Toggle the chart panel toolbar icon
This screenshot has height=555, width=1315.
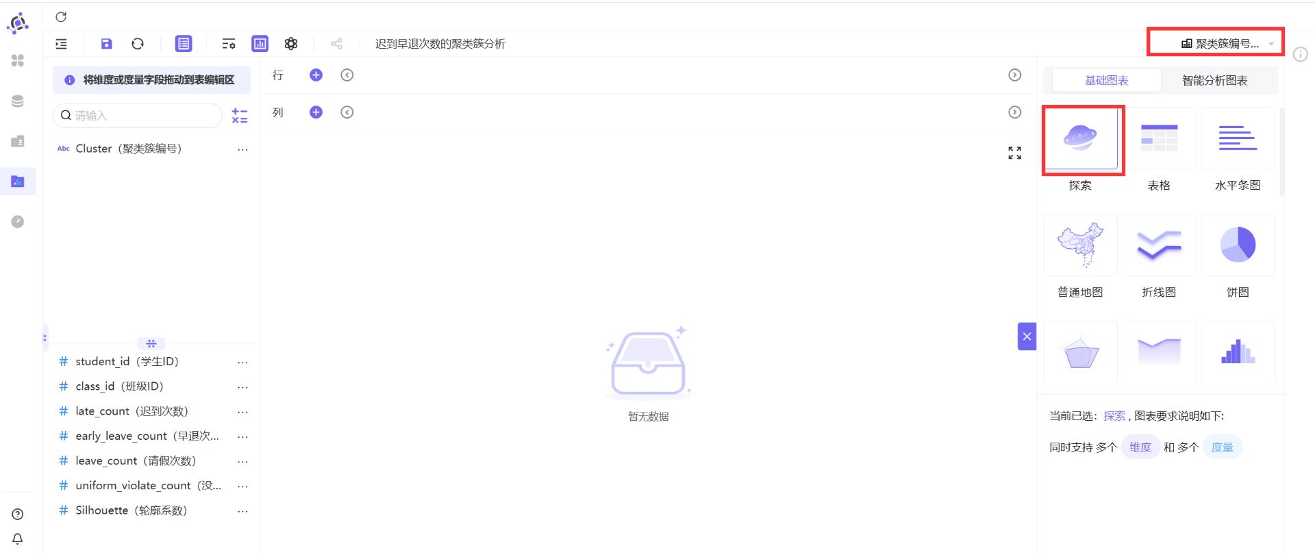260,44
